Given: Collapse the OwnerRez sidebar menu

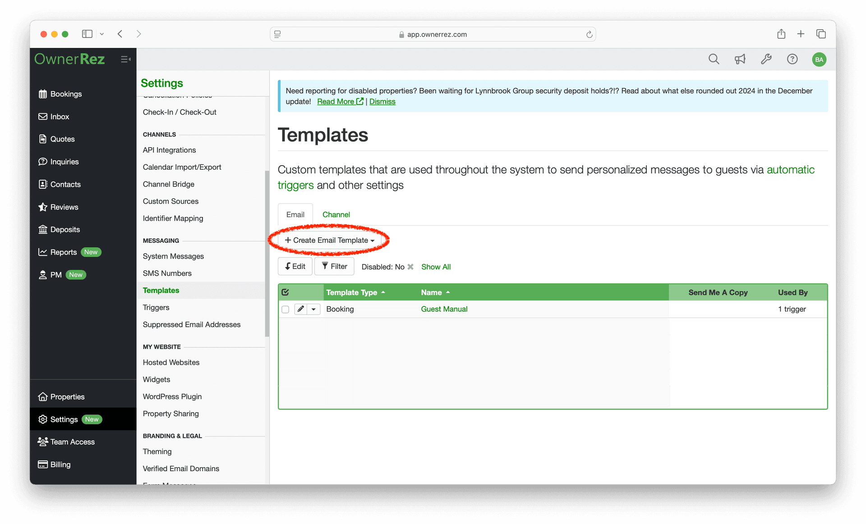Looking at the screenshot, I should (x=126, y=59).
